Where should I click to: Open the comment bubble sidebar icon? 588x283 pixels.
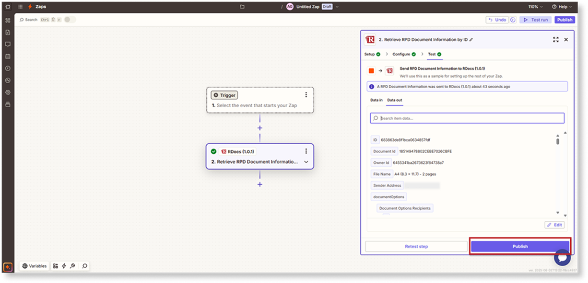(x=8, y=44)
